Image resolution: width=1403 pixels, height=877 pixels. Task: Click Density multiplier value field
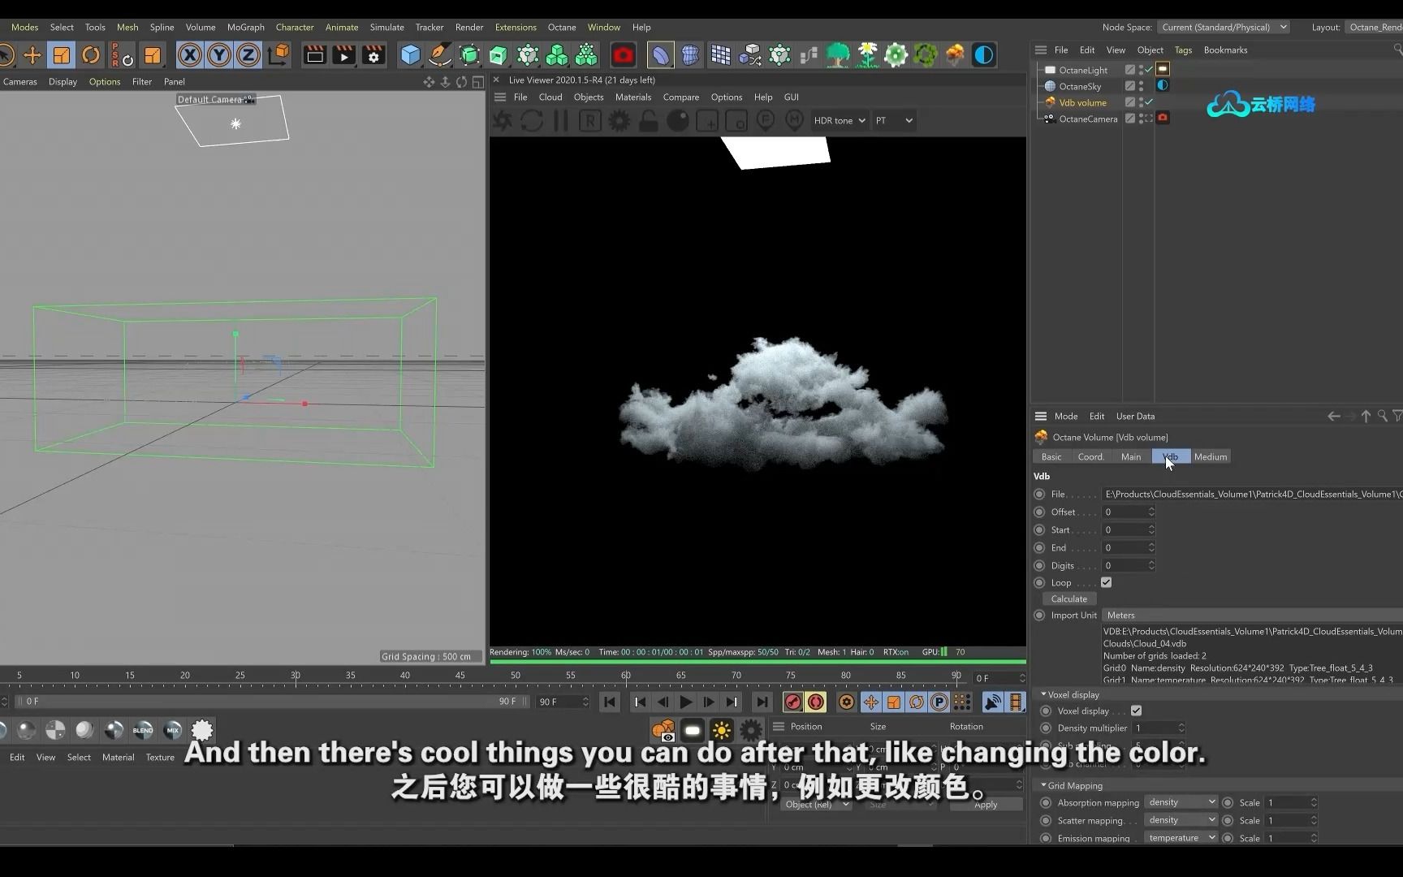[x=1158, y=728]
